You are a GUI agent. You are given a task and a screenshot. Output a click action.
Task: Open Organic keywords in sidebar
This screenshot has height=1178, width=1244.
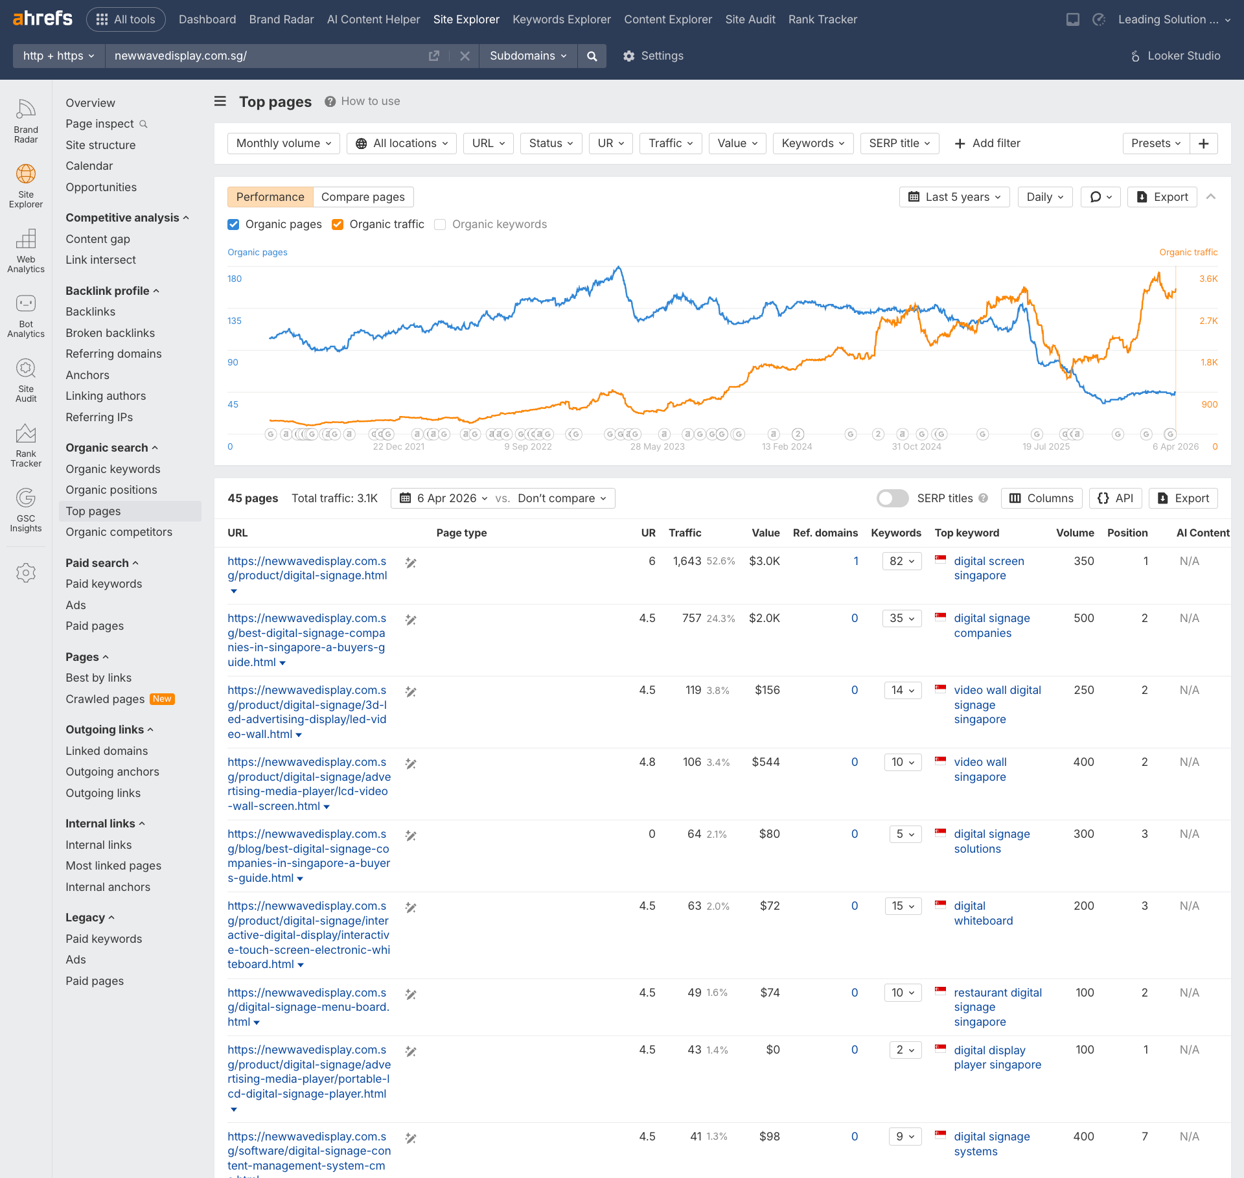pyautogui.click(x=113, y=469)
